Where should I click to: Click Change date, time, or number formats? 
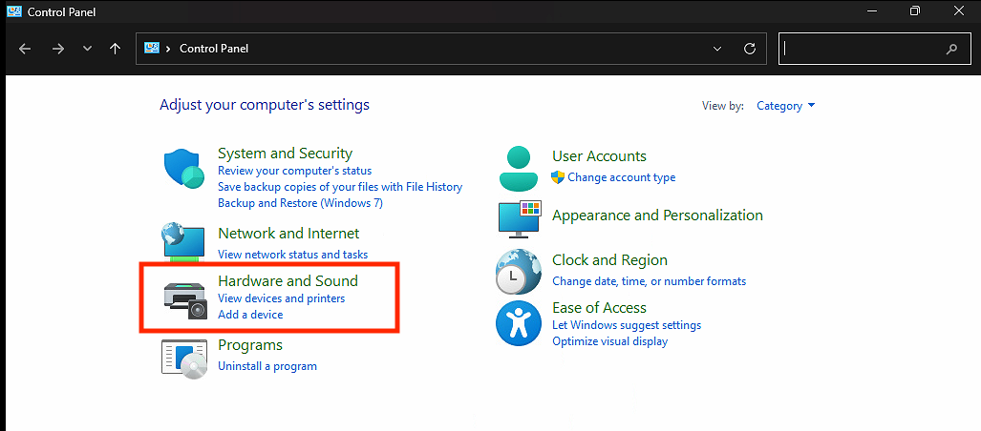(649, 281)
